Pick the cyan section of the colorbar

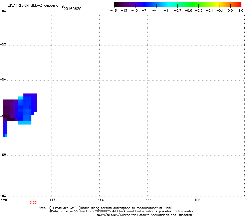(x=169, y=4)
